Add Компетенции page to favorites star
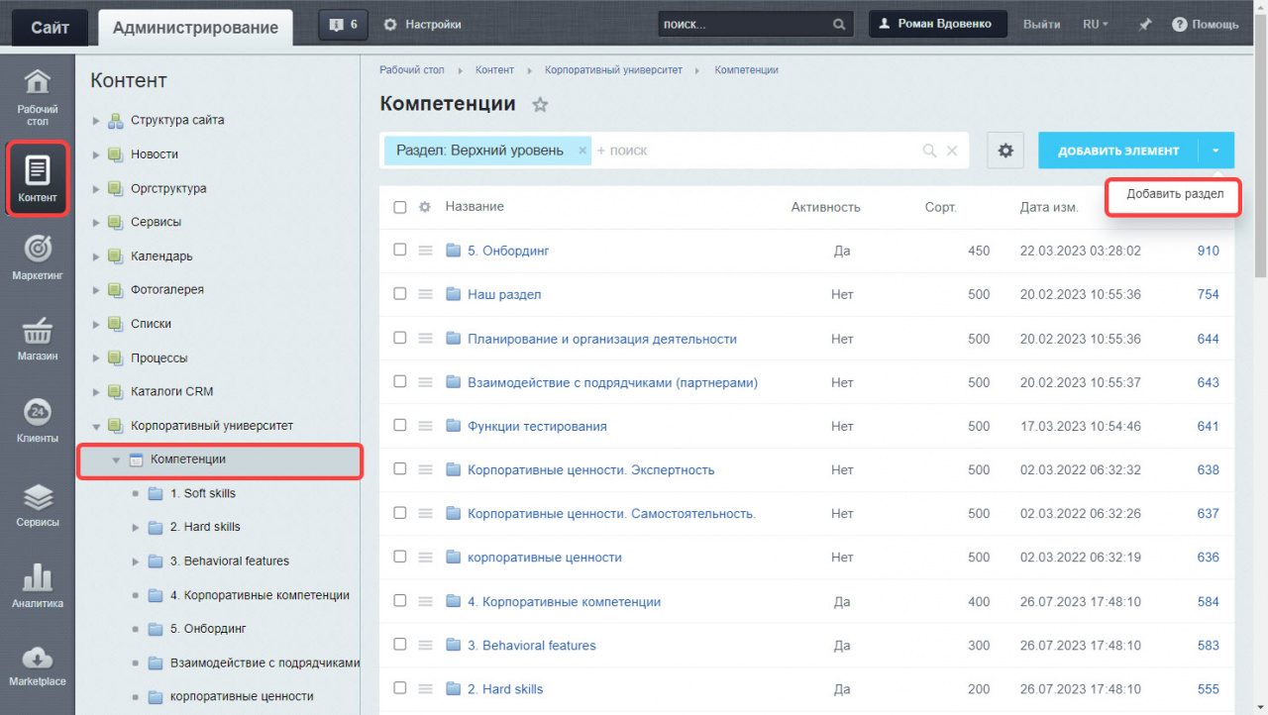This screenshot has height=715, width=1268. point(540,105)
